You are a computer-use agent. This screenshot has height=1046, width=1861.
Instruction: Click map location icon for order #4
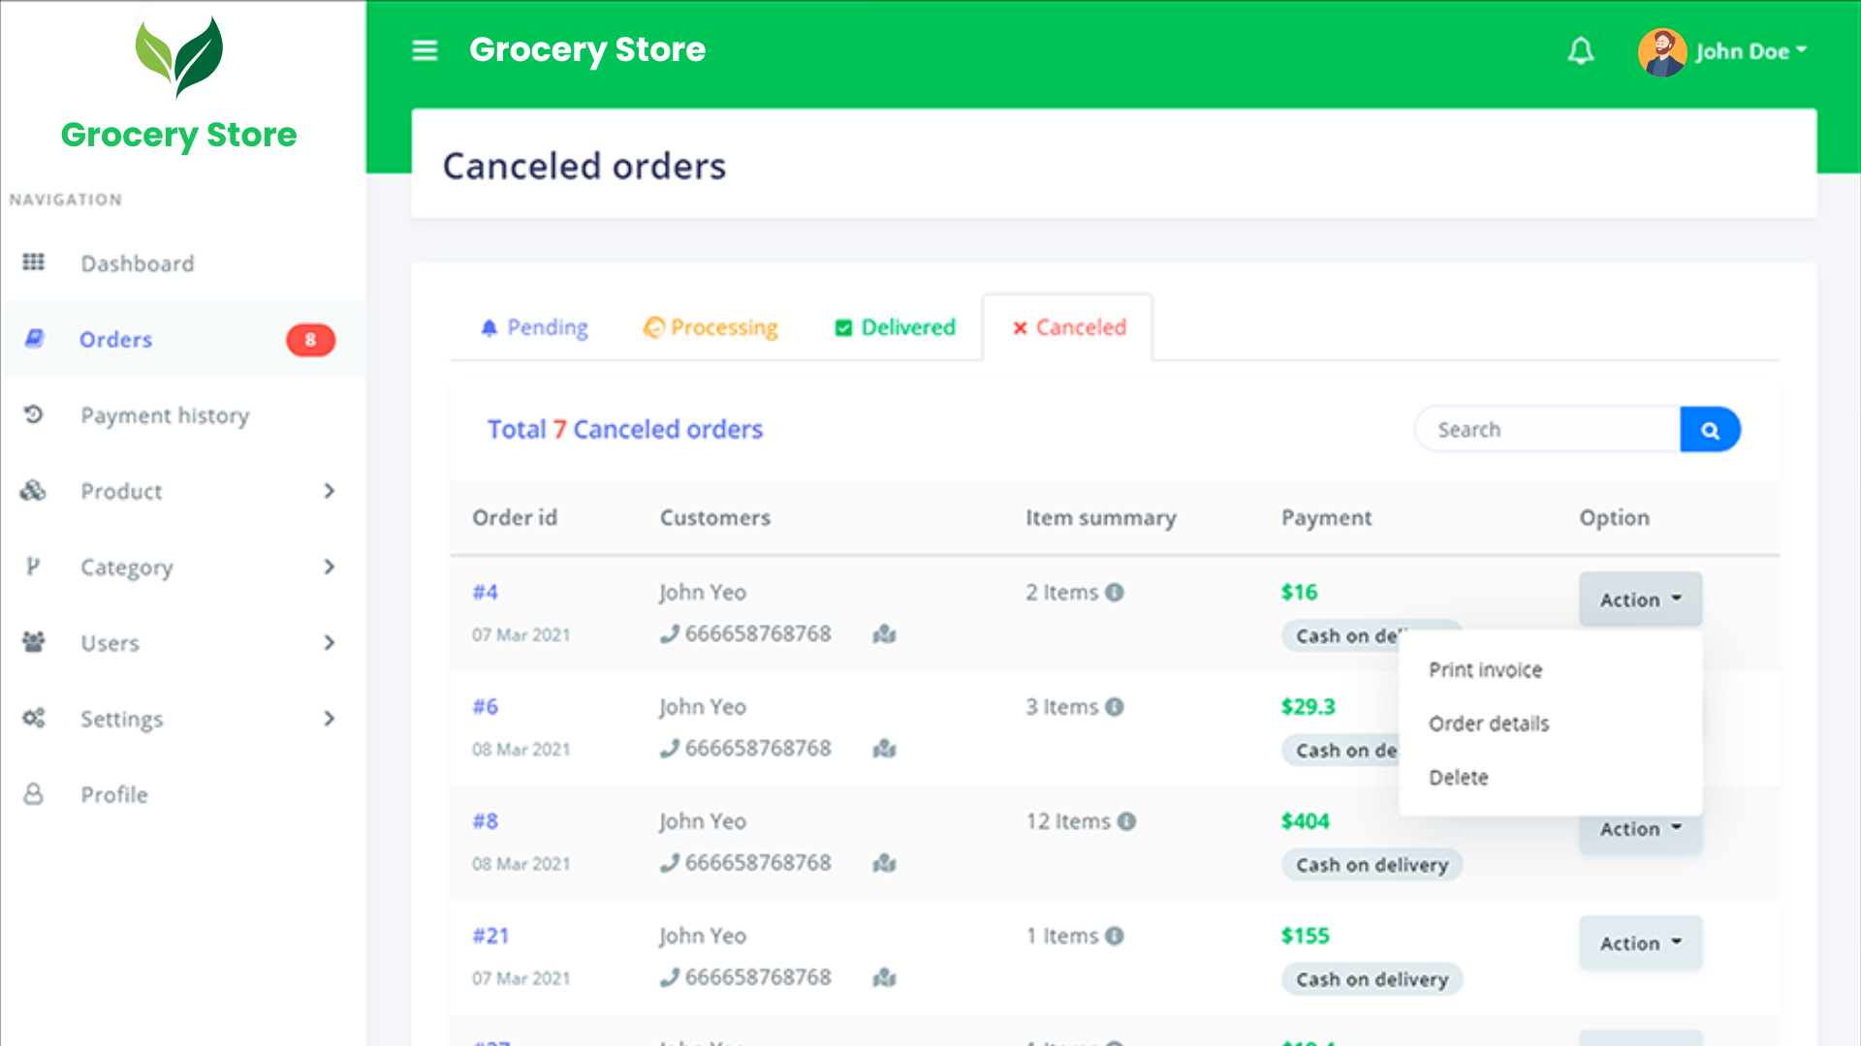884,634
